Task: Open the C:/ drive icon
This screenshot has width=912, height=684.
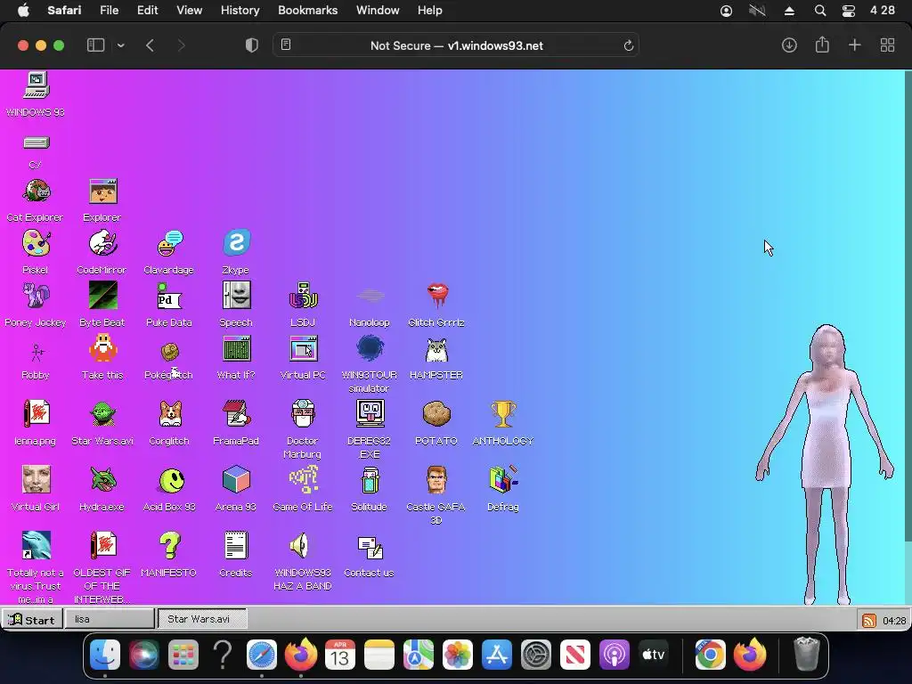Action: [x=36, y=143]
